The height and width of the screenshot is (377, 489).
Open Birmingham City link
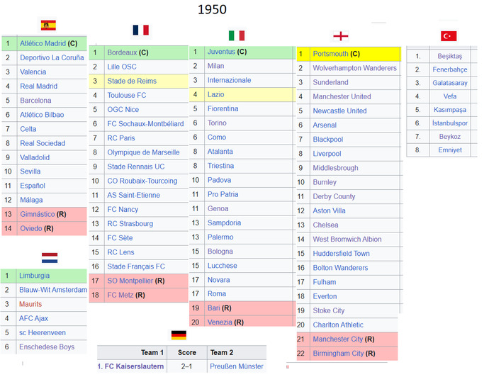tap(338, 354)
